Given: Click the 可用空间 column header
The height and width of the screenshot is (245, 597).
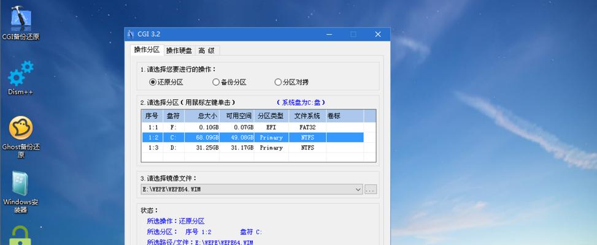Looking at the screenshot, I should tap(237, 116).
